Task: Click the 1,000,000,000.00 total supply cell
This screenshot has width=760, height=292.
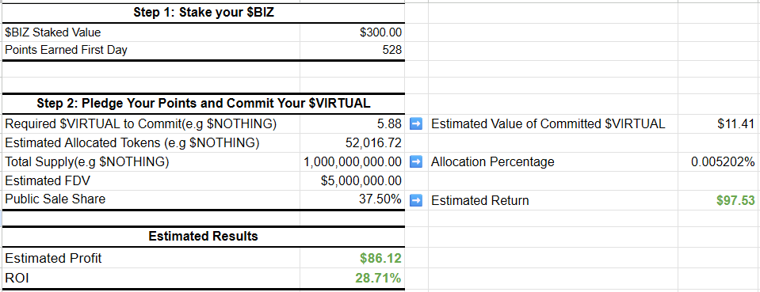Action: [x=353, y=161]
